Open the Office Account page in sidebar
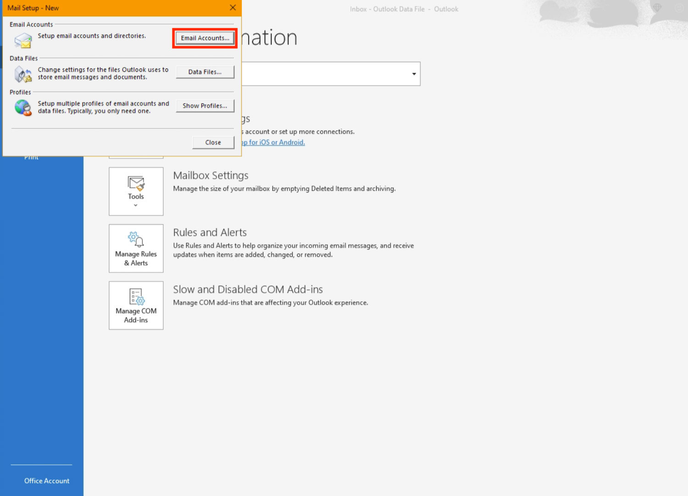688x496 pixels. [47, 481]
